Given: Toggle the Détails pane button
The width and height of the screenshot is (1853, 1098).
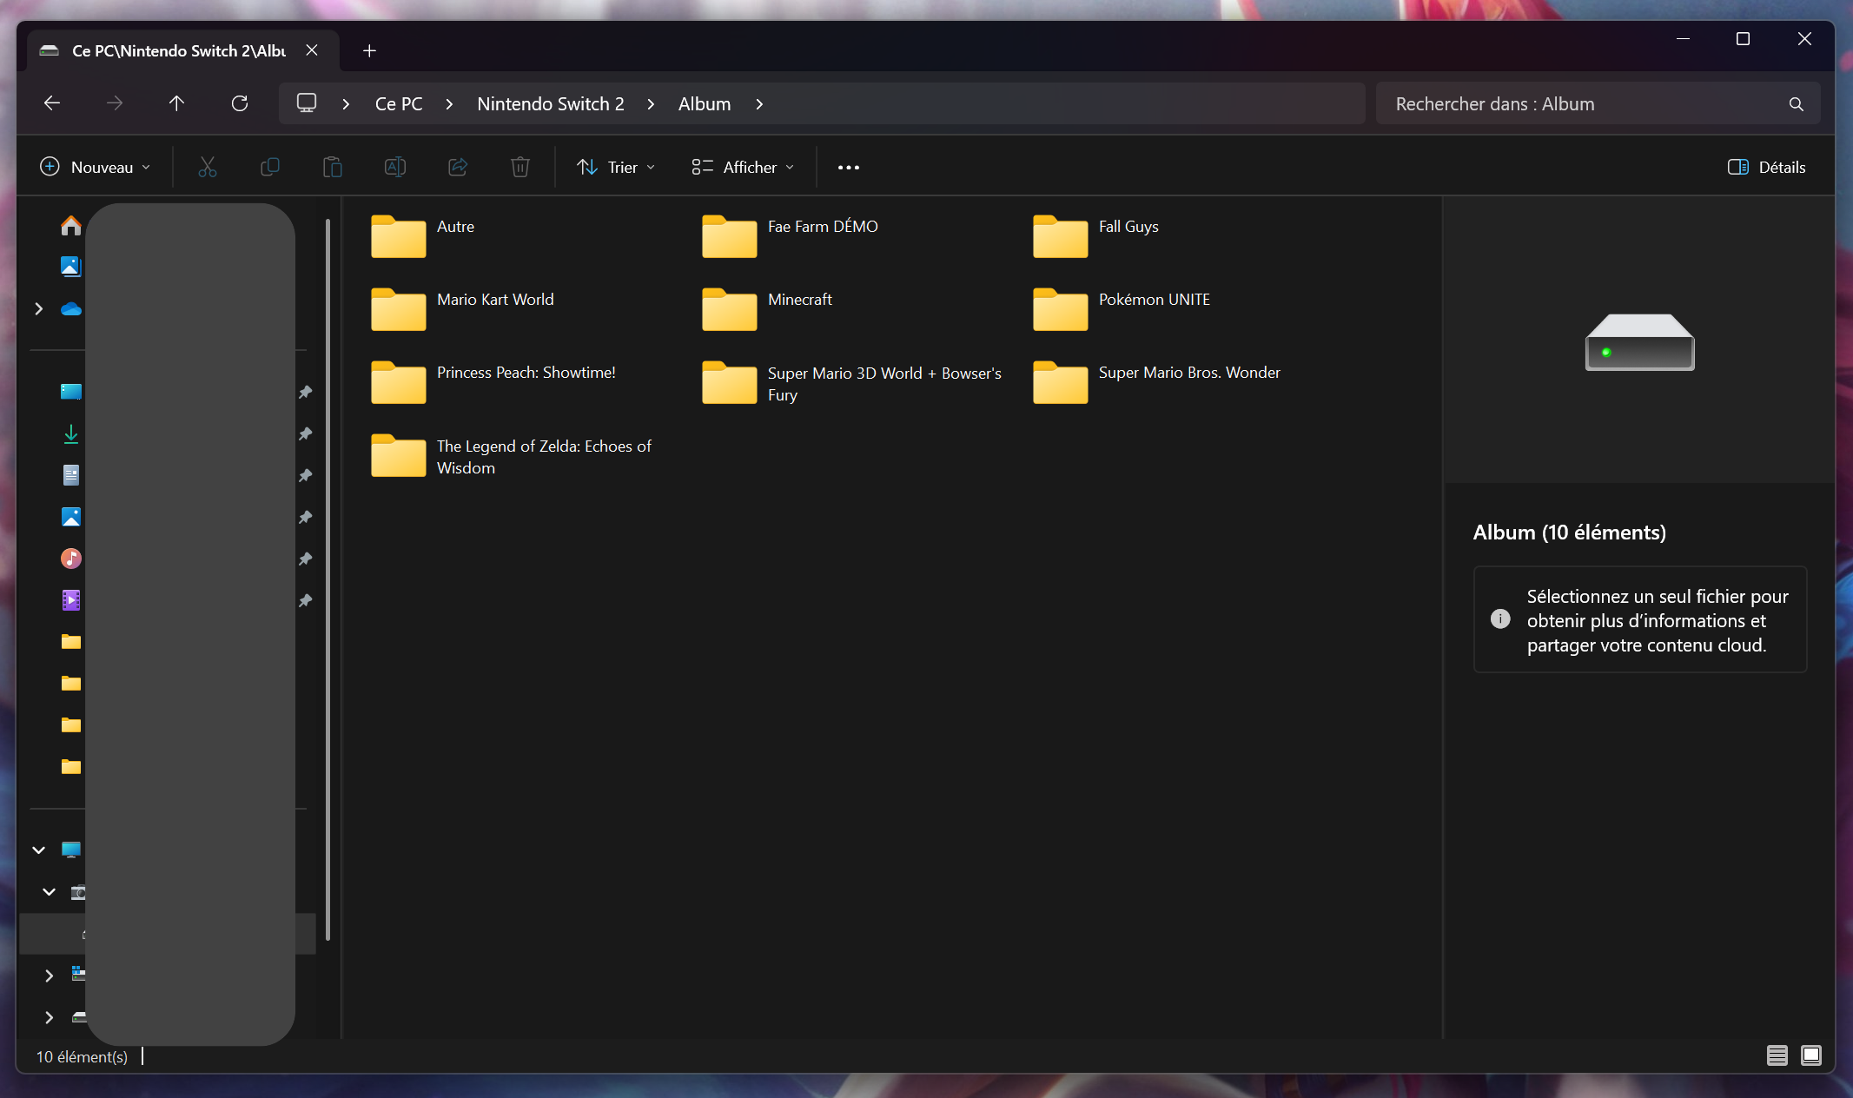Looking at the screenshot, I should coord(1766,167).
